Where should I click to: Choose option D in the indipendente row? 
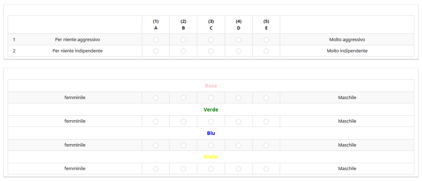click(239, 51)
